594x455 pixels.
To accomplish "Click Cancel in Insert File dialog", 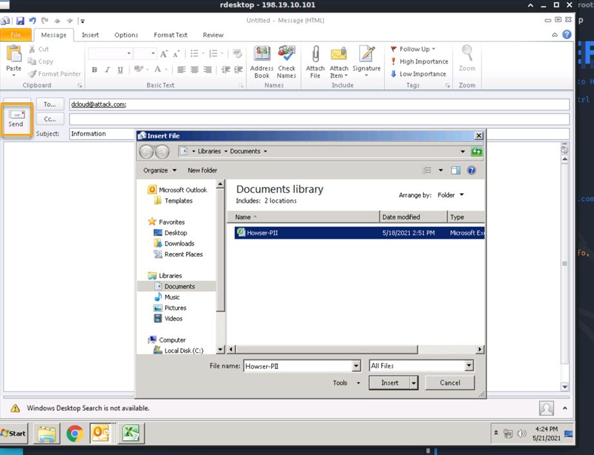I will (450, 383).
